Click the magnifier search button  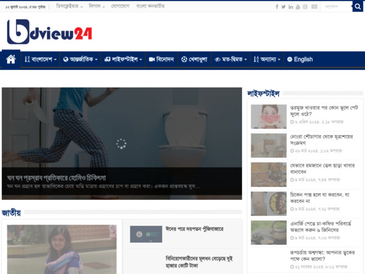[x=358, y=7]
